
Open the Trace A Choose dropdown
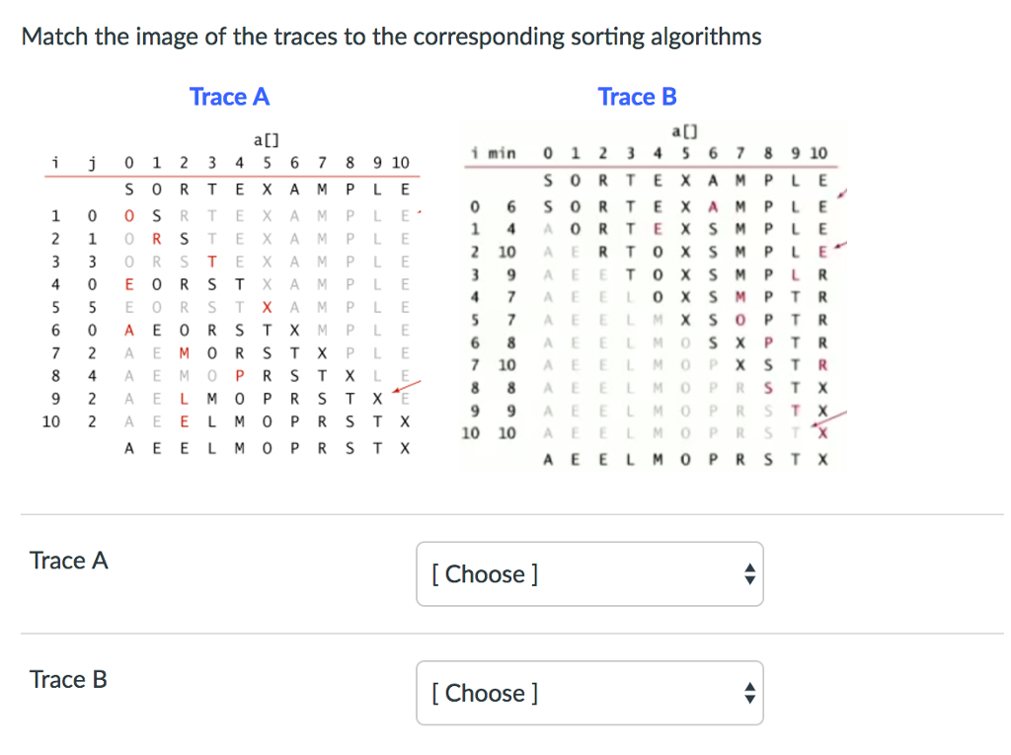[589, 573]
